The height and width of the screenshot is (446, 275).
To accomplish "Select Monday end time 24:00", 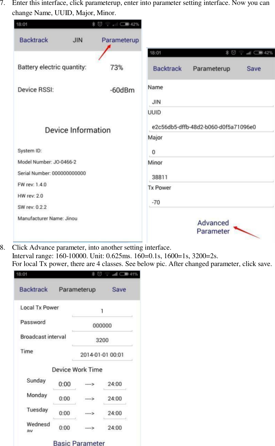I will click(x=115, y=399).
